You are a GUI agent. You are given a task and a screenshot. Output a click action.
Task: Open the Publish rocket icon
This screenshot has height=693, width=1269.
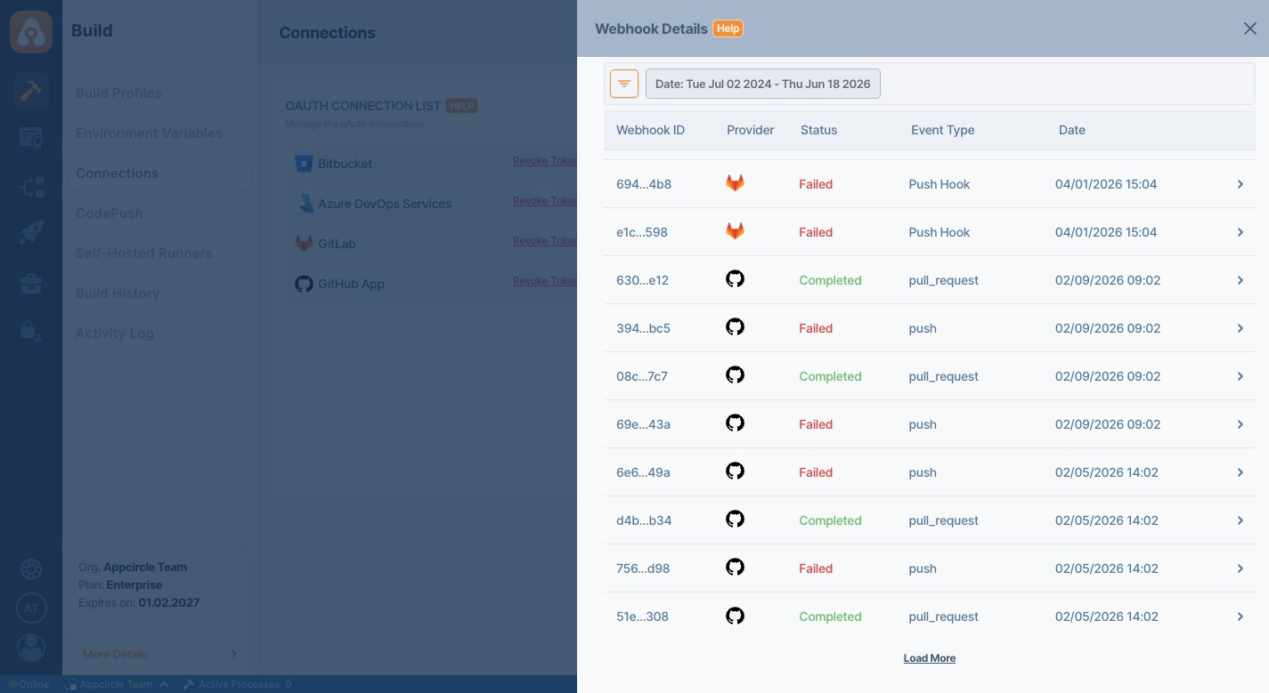pos(31,234)
